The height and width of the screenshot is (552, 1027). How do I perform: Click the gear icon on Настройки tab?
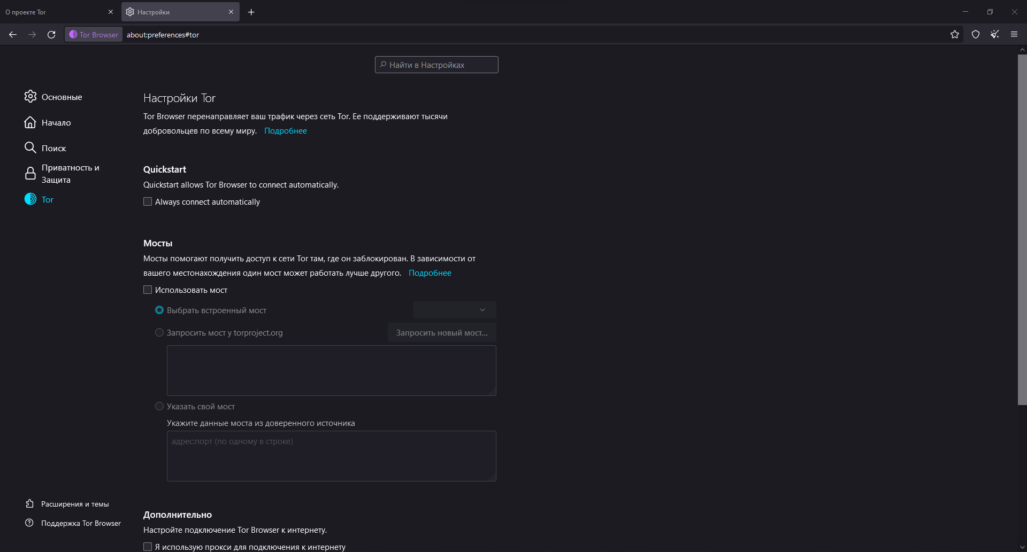[x=130, y=12]
